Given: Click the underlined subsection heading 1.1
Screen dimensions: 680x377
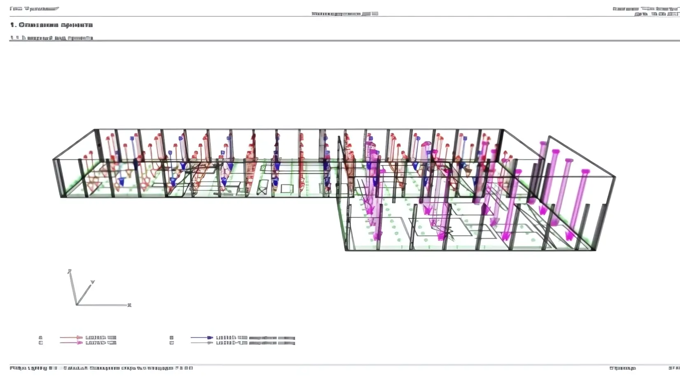Looking at the screenshot, I should 51,38.
